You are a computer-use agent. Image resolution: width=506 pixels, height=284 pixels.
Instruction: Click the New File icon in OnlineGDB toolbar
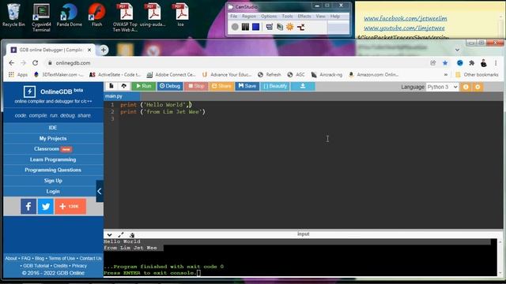[111, 86]
